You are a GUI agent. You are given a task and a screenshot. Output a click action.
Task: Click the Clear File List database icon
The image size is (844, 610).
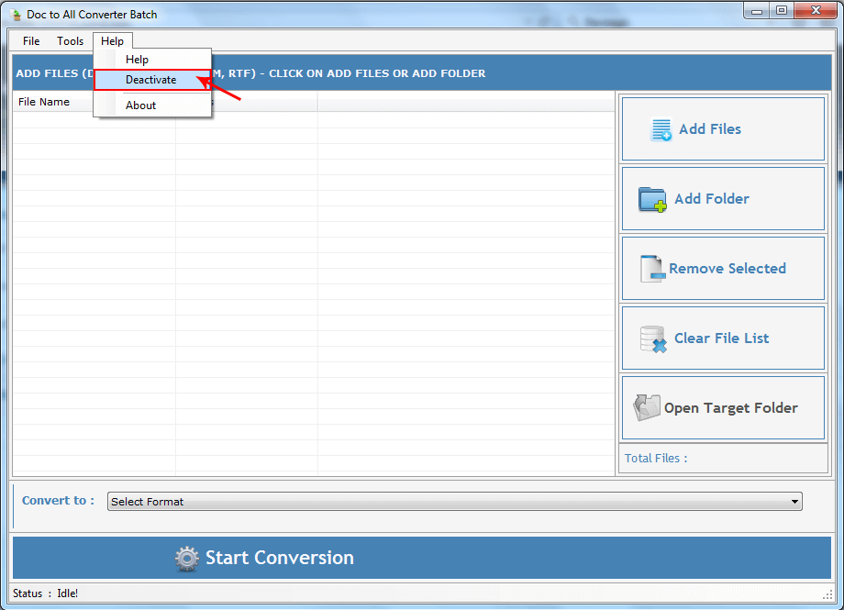(653, 339)
